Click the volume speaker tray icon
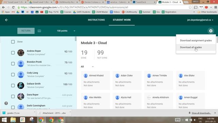This screenshot has width=218, height=123. tap(195, 120)
